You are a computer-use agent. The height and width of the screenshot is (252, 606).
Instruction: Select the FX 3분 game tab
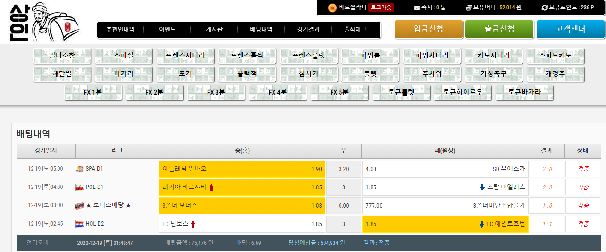(x=216, y=92)
